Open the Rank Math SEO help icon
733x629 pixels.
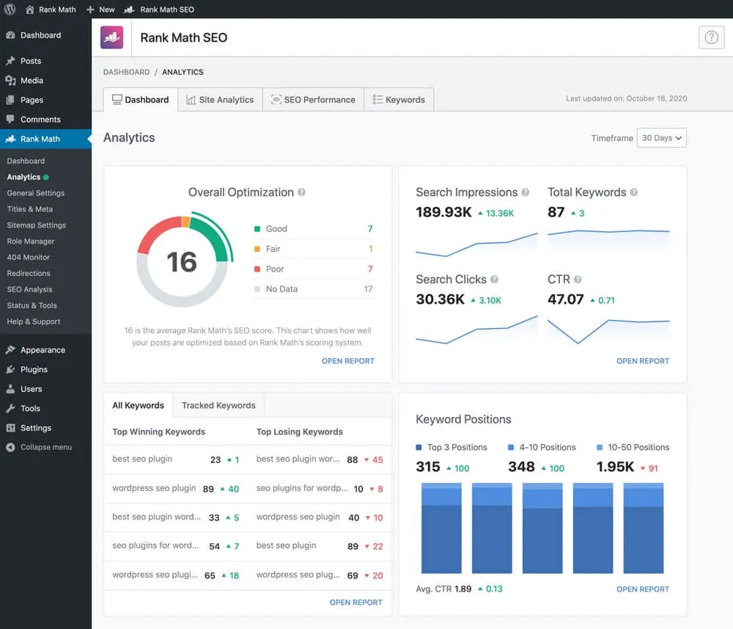[711, 37]
